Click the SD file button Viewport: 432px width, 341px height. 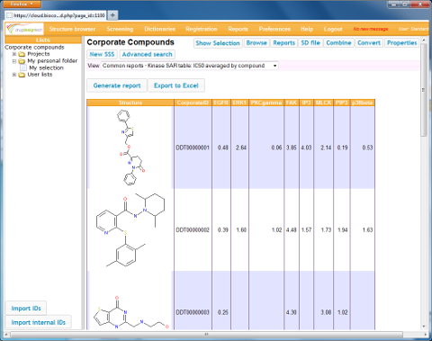click(x=310, y=43)
